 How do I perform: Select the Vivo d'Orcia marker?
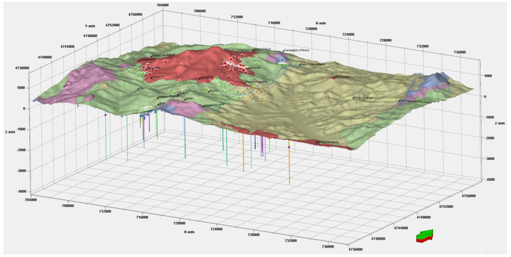(254, 49)
